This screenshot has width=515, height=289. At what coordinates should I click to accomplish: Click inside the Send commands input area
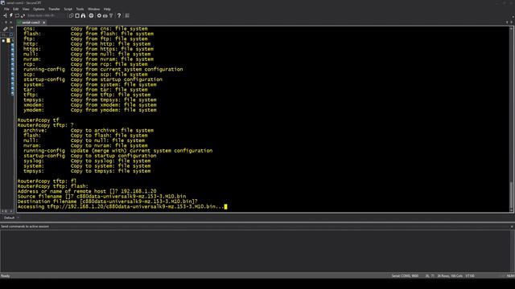coord(256,250)
